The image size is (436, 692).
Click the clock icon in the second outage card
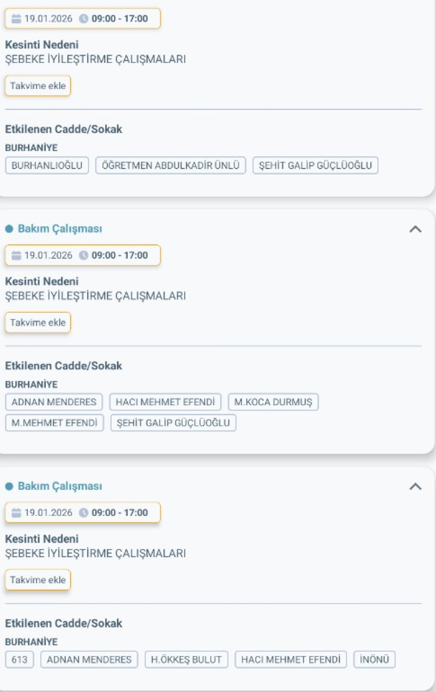[x=82, y=255]
